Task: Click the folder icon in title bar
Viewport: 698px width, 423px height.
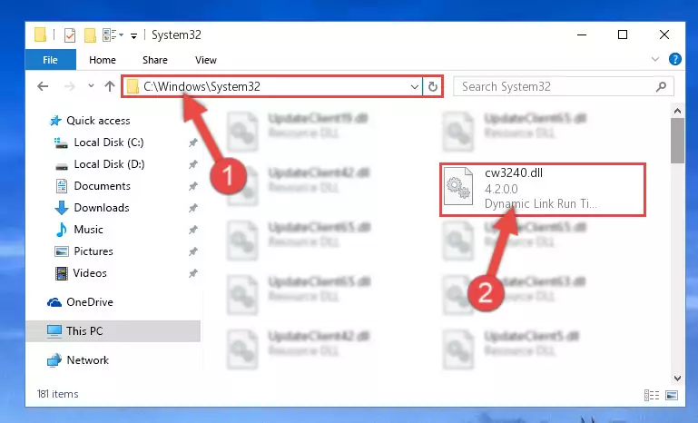Action: (x=40, y=34)
